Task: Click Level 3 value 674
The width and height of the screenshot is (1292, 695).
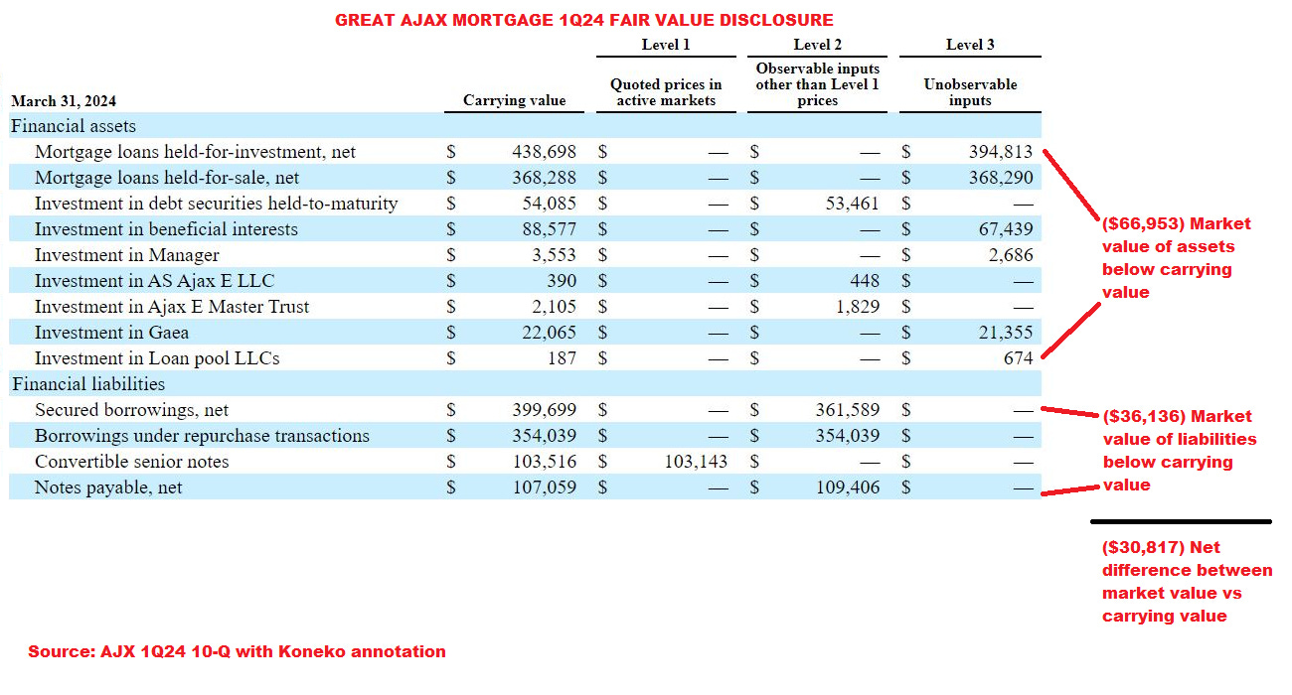Action: coord(1019,358)
